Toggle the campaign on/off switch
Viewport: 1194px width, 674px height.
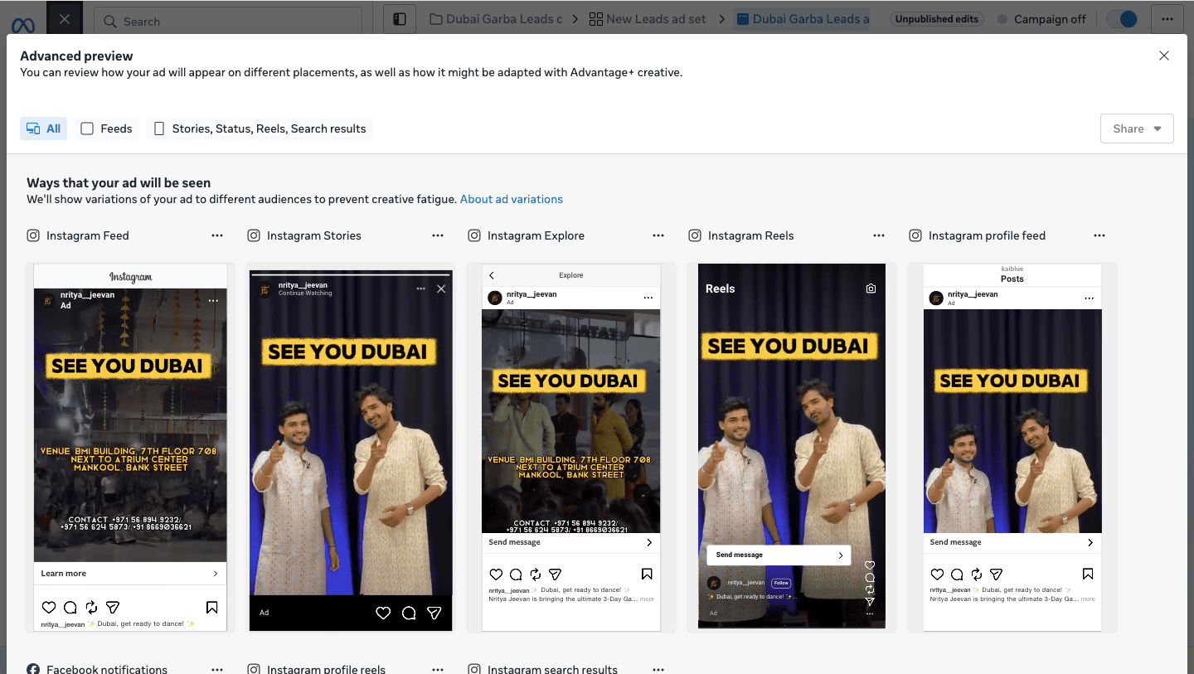[1122, 19]
